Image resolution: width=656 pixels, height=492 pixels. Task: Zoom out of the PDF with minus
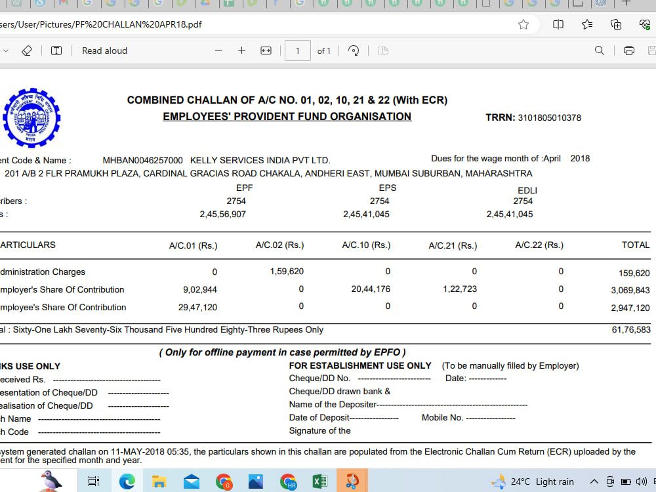click(218, 51)
